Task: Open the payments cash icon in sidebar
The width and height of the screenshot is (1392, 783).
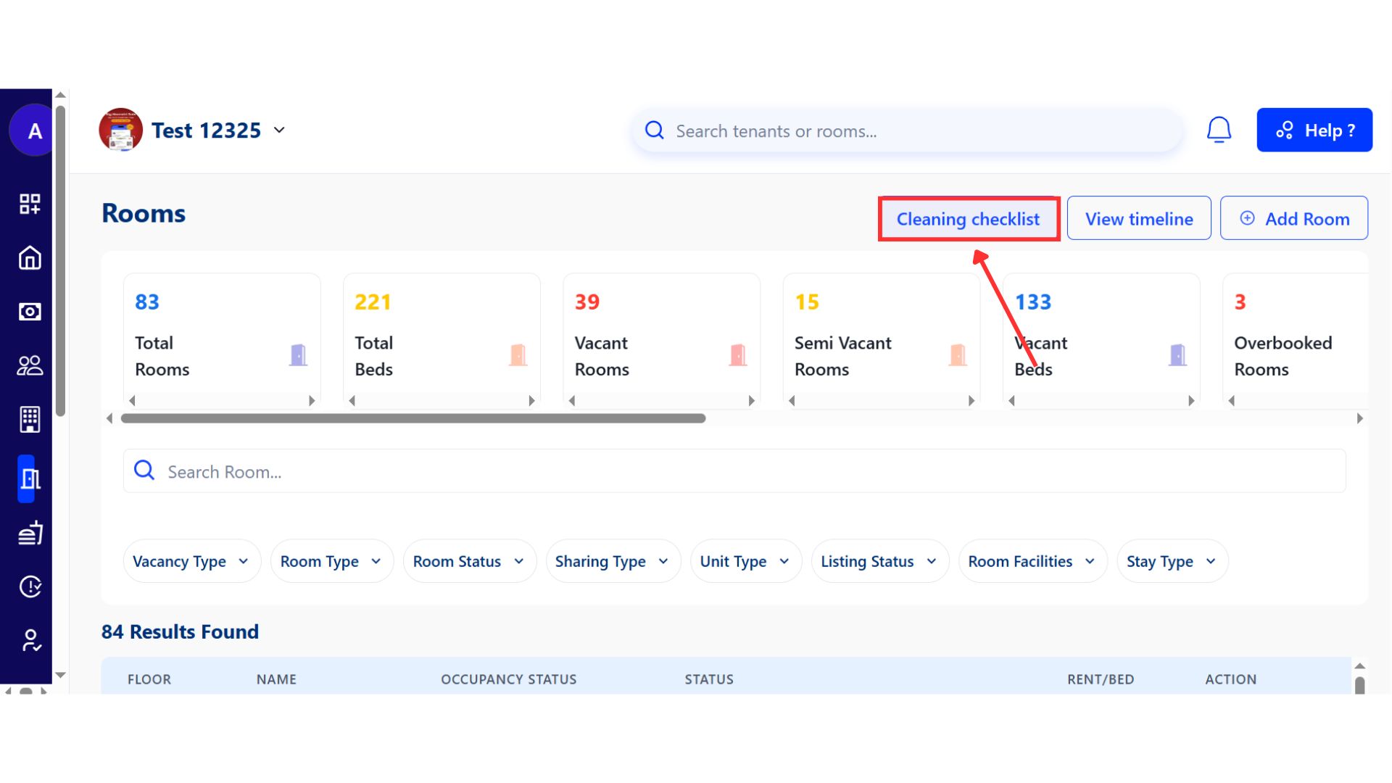Action: click(x=30, y=312)
